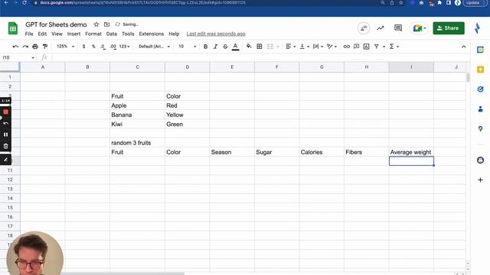The width and height of the screenshot is (490, 275).
Task: Insert a comment from toolbar
Action: pyautogui.click(x=356, y=47)
